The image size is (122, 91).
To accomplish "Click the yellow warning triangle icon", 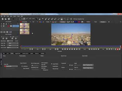I will (43, 22).
